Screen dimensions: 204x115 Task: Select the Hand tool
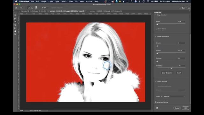coord(15,31)
